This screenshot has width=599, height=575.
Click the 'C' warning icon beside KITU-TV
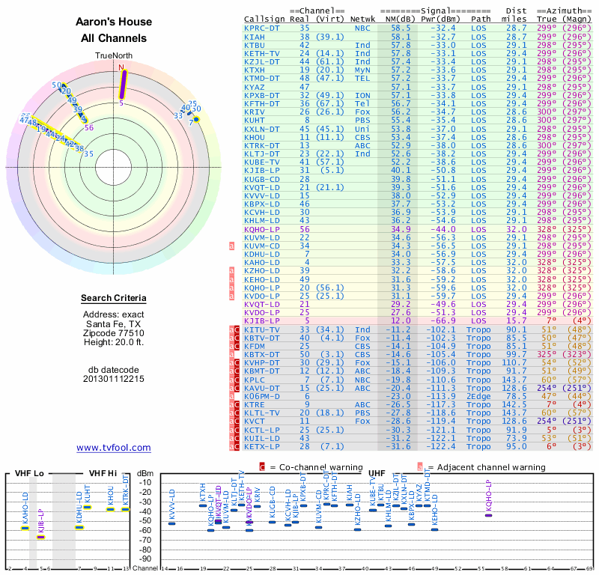[x=237, y=329]
